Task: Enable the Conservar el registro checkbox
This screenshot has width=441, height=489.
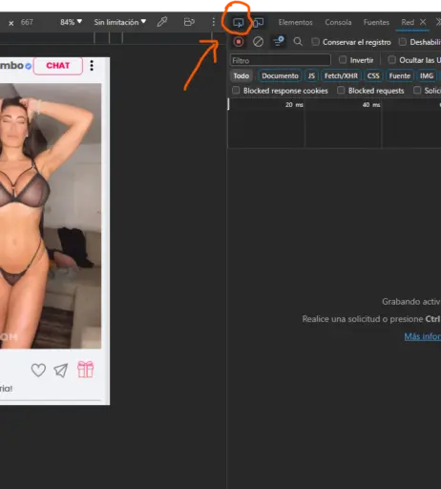Action: tap(315, 42)
